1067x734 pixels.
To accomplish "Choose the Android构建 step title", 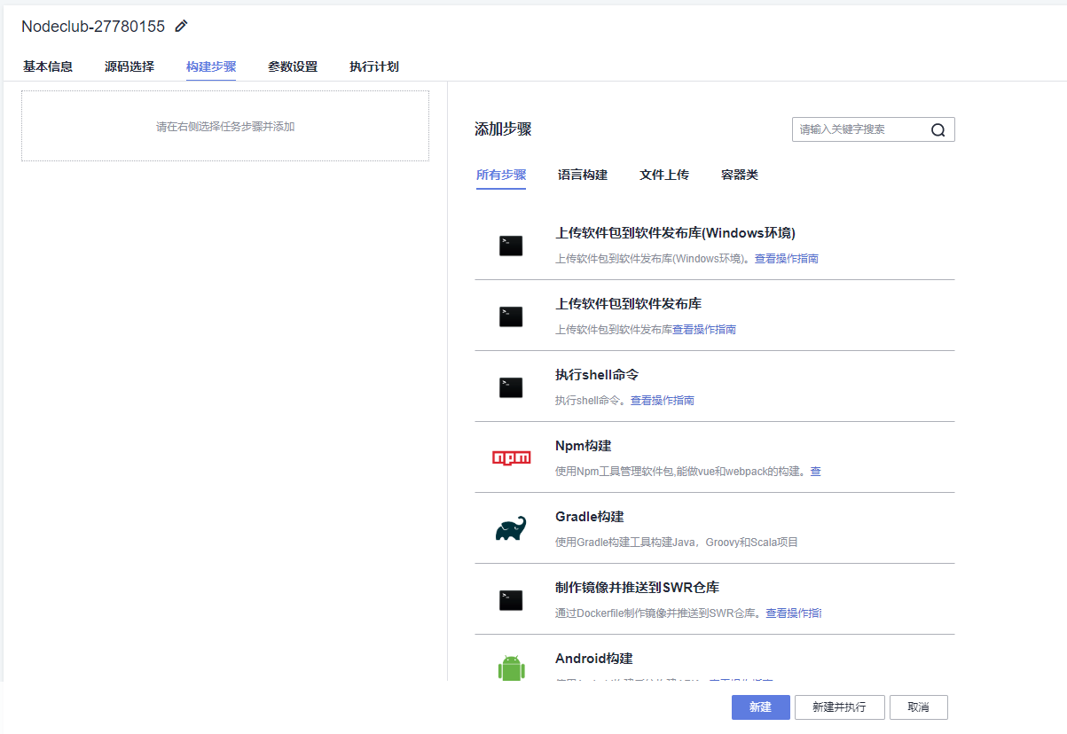I will coord(593,659).
